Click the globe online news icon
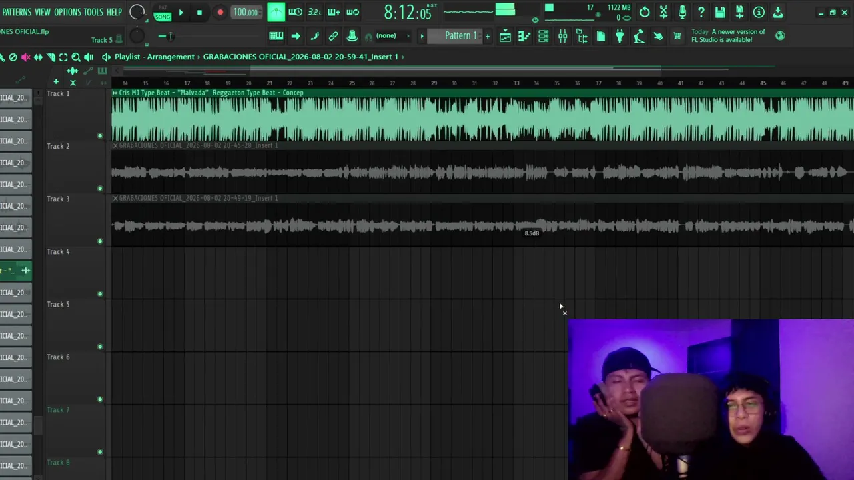854x480 pixels. (780, 35)
